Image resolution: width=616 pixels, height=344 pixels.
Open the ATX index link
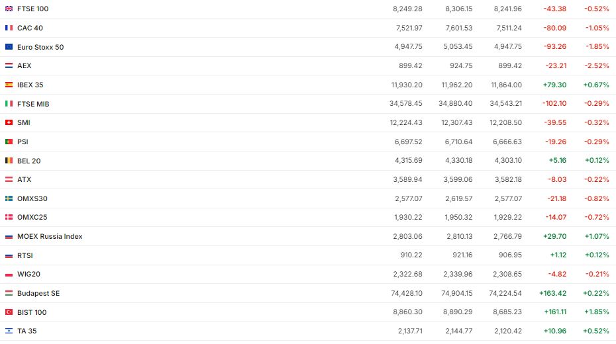(24, 179)
